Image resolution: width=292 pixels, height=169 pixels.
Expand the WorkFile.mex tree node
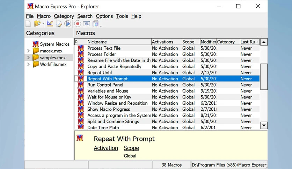(29, 64)
